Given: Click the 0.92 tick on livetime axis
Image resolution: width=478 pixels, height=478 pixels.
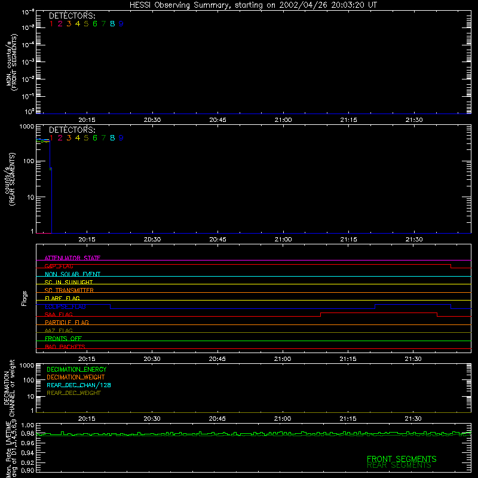Looking at the screenshot, I should tap(27, 462).
